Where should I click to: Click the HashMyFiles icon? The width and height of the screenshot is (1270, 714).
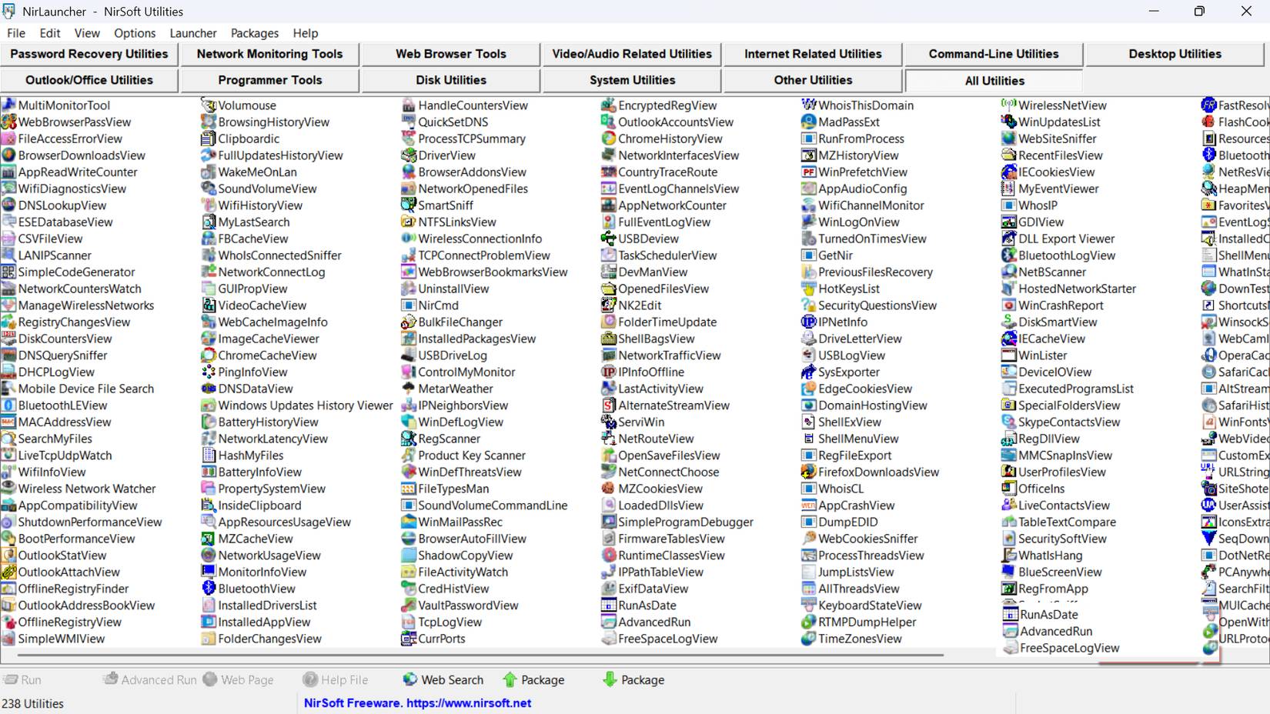coord(208,455)
